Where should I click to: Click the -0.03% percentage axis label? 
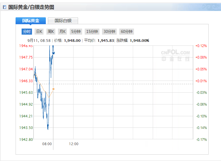coord(201,93)
